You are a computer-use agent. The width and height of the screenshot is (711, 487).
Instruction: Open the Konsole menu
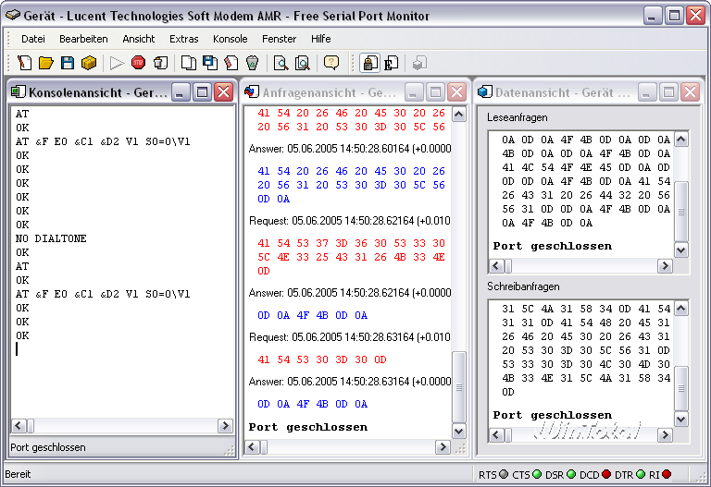click(x=230, y=39)
